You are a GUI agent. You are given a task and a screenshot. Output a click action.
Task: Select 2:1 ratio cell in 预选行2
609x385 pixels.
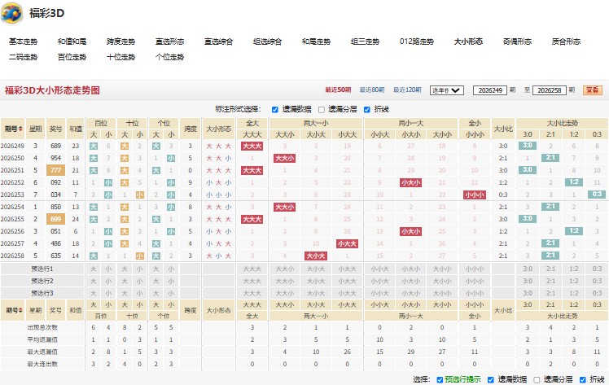550,281
